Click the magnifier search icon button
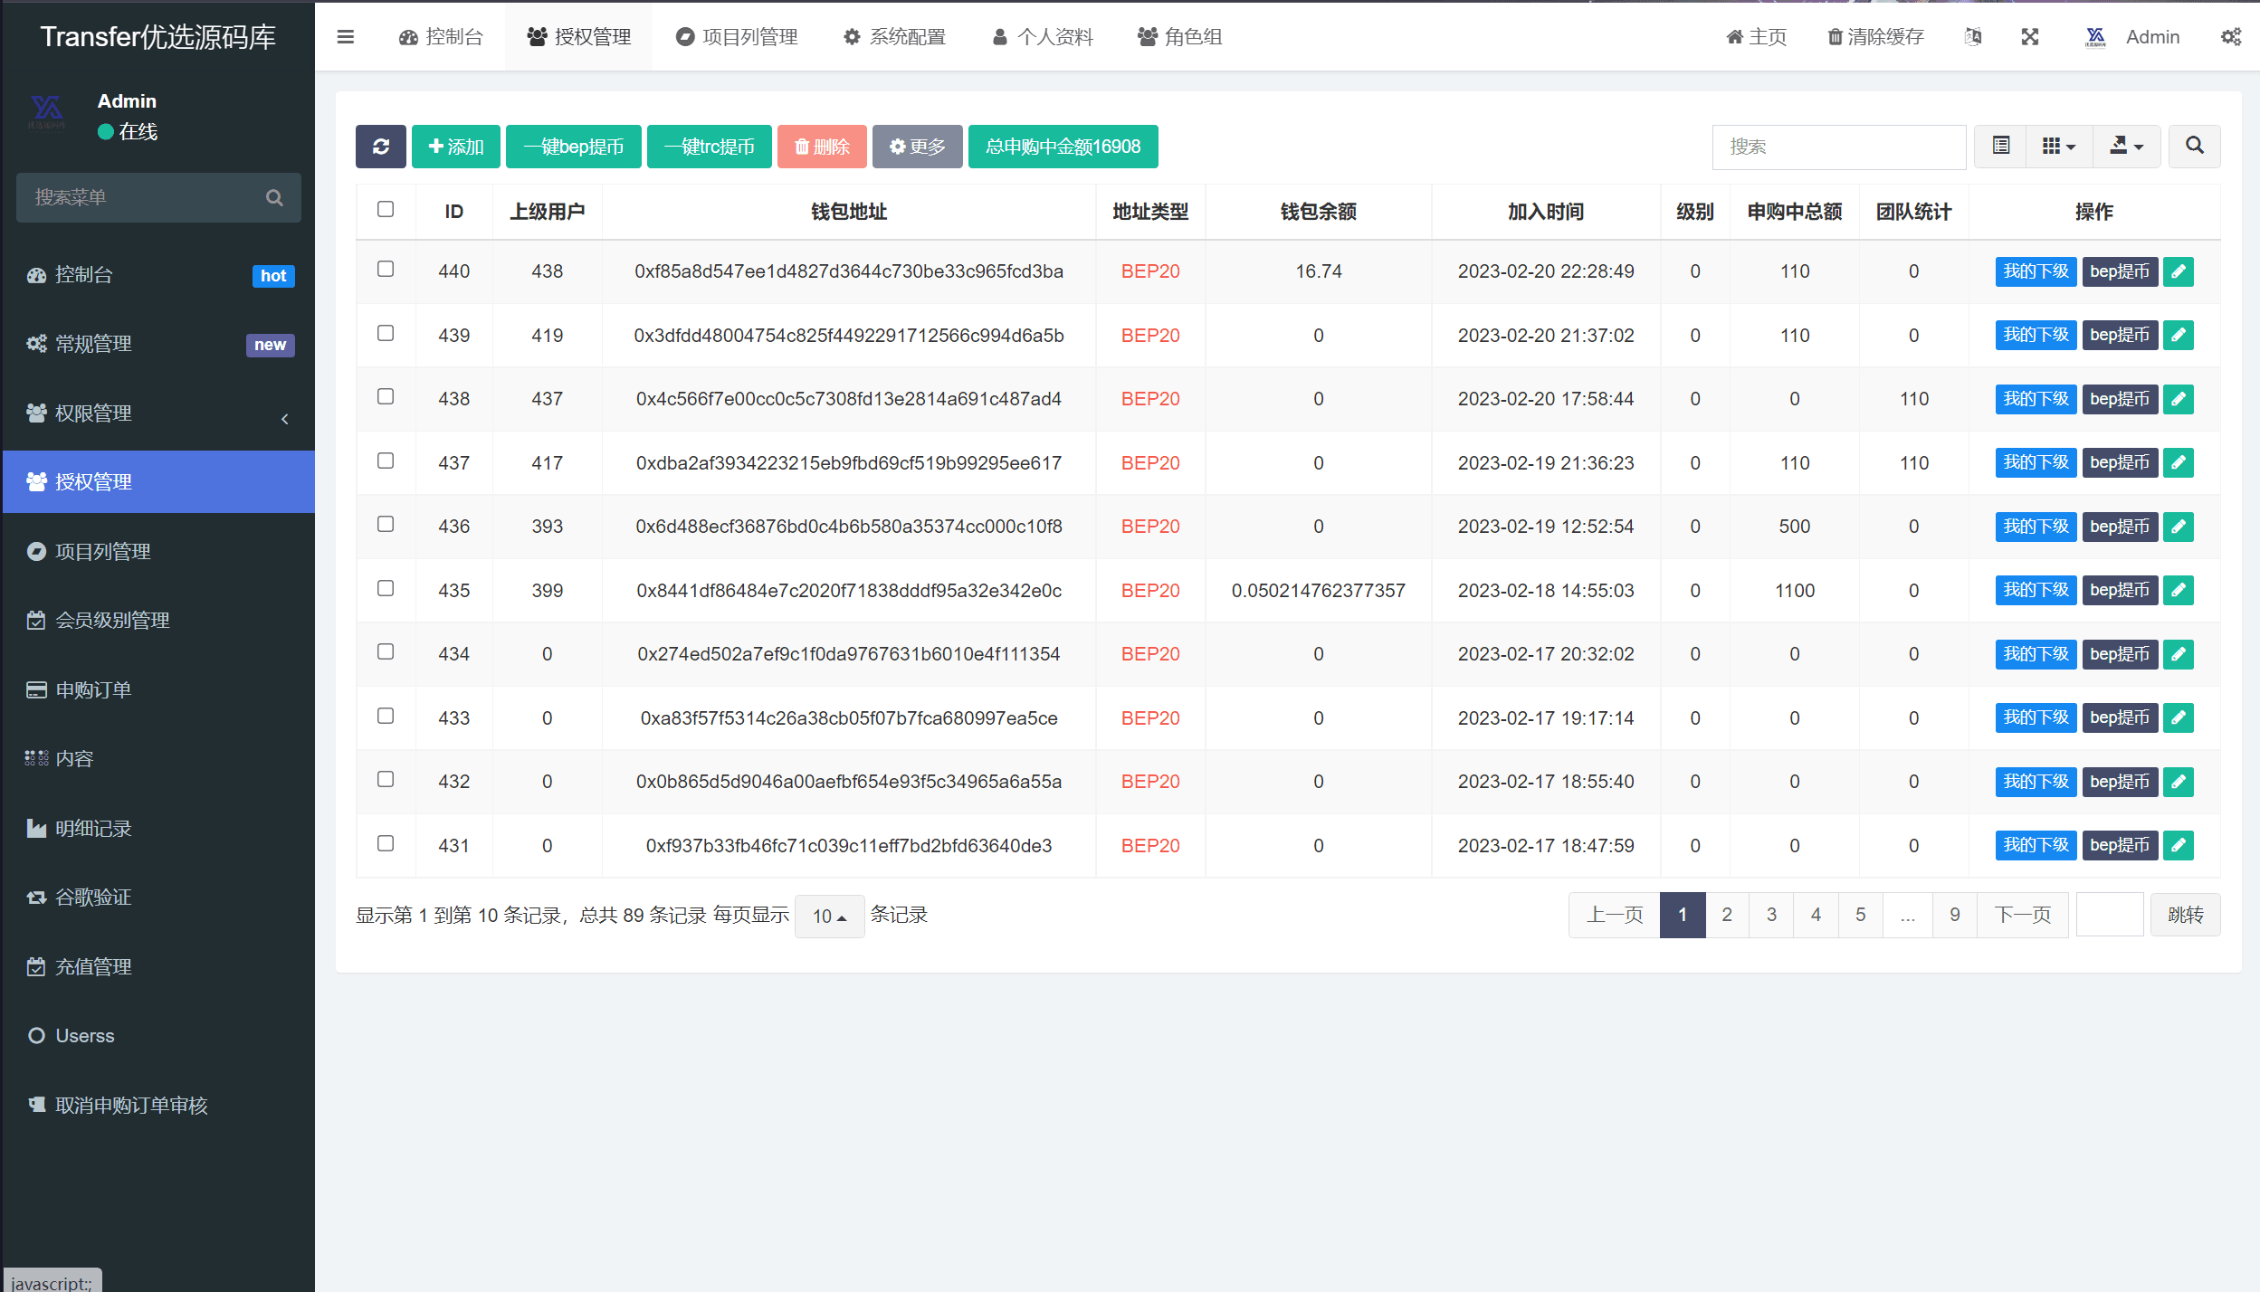 tap(2194, 146)
